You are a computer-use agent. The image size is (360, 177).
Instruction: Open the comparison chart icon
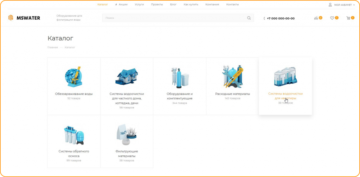(x=316, y=18)
